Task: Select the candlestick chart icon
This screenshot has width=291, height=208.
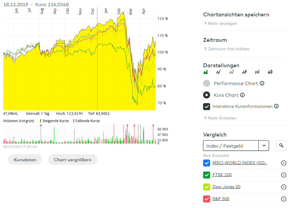Action: (270, 72)
